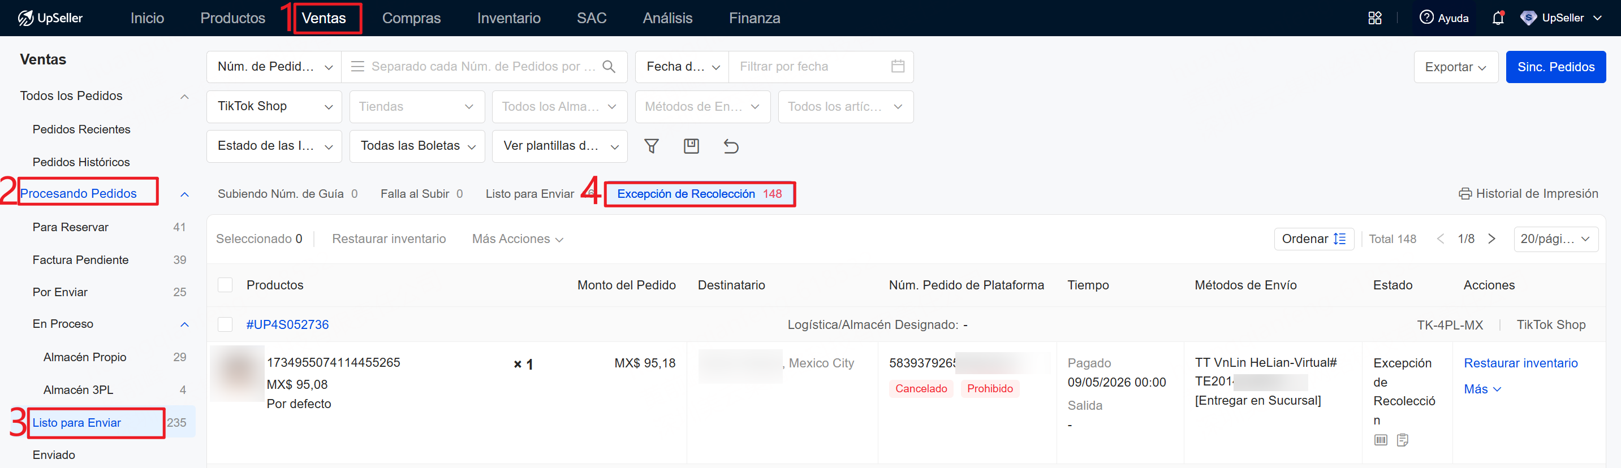This screenshot has width=1621, height=468.
Task: Go to previous page arrow
Action: click(x=1441, y=239)
